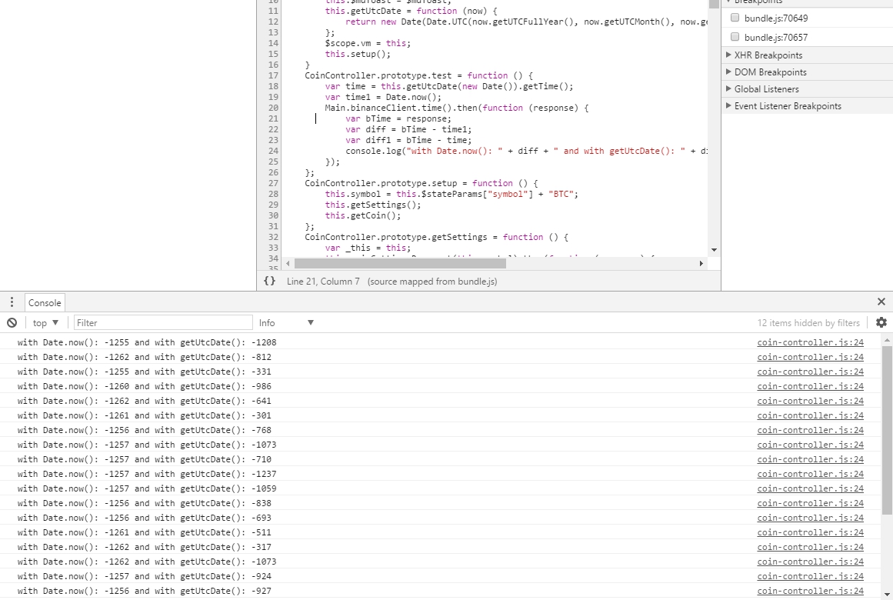
Task: Click line number 18 in the gutter
Action: pyautogui.click(x=273, y=86)
